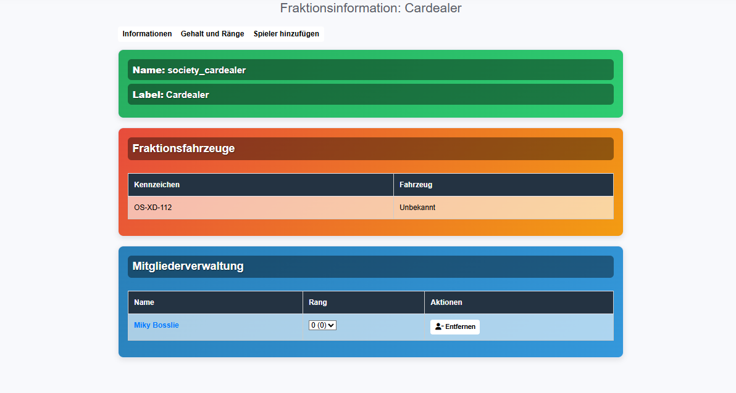Switch to the Informationen tab
Image resolution: width=736 pixels, height=393 pixels.
(x=147, y=34)
